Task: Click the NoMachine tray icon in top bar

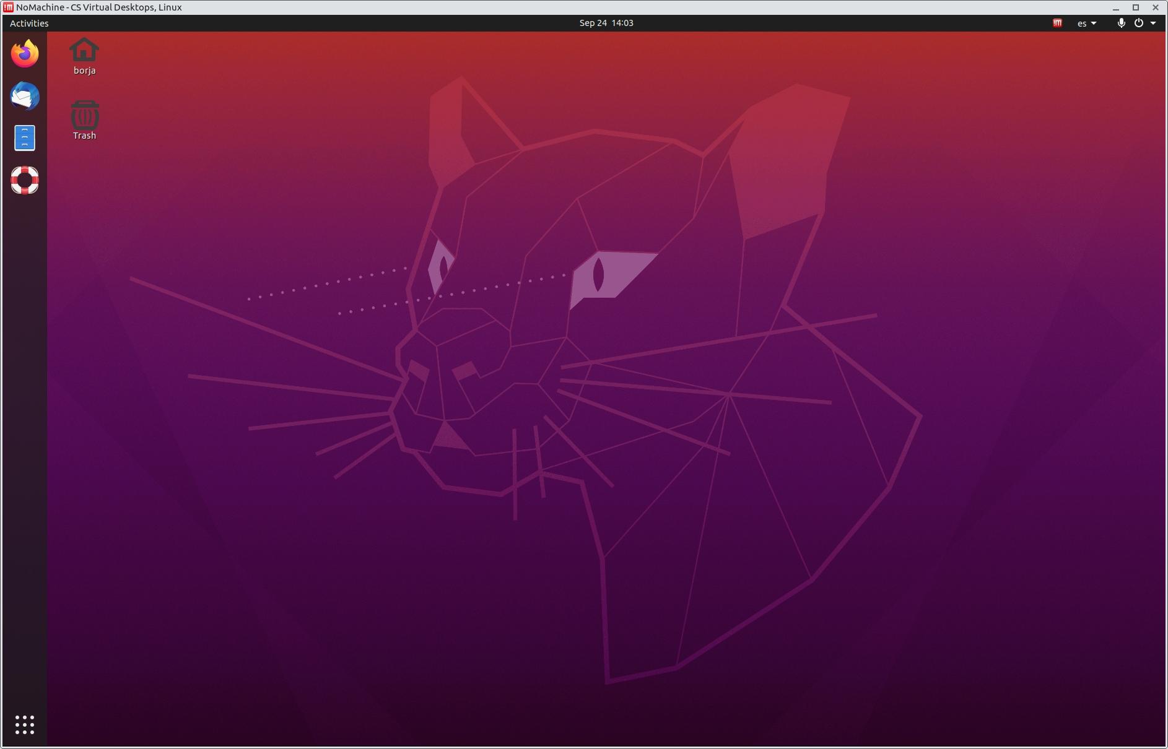Action: pos(1057,23)
